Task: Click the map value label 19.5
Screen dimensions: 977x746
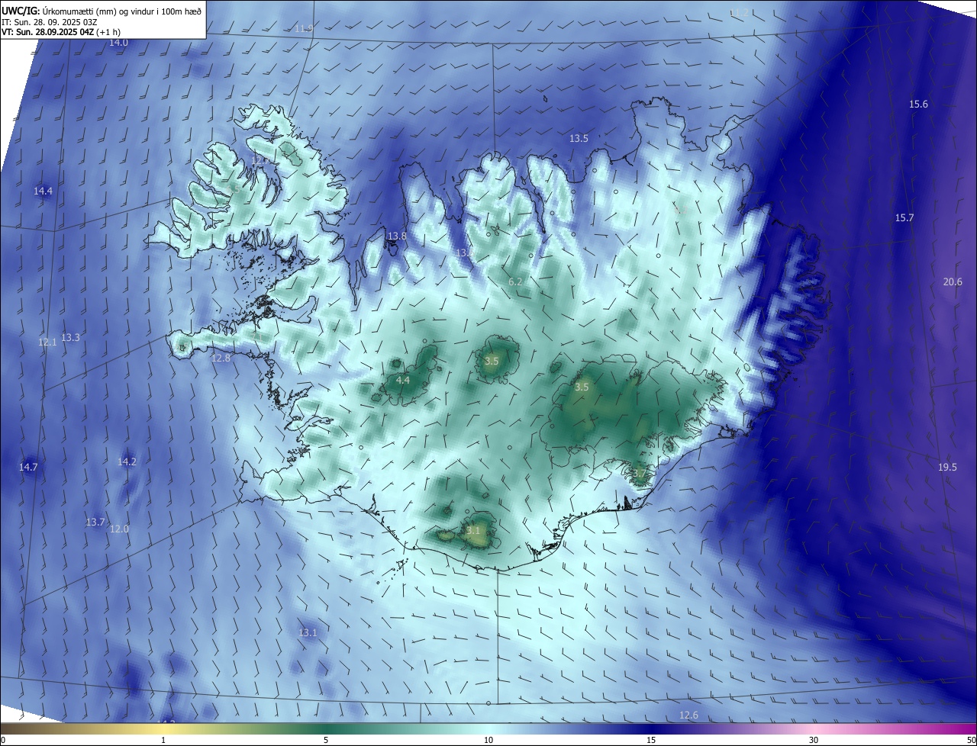Action: [x=947, y=467]
